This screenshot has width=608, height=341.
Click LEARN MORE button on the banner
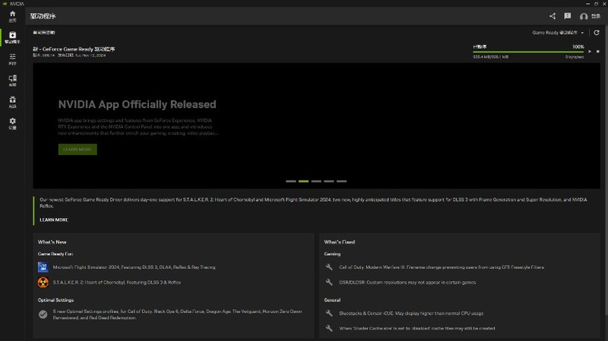coord(78,149)
